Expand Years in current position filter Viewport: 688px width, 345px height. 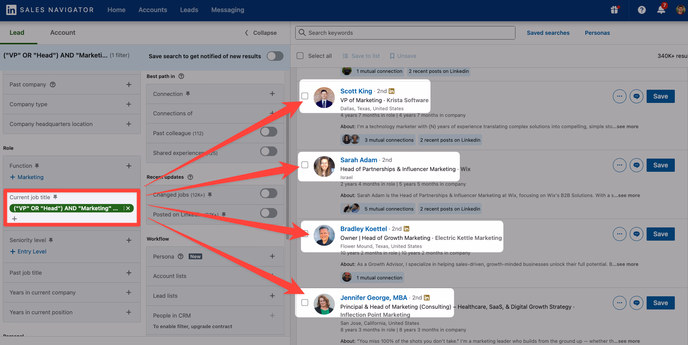(129, 312)
